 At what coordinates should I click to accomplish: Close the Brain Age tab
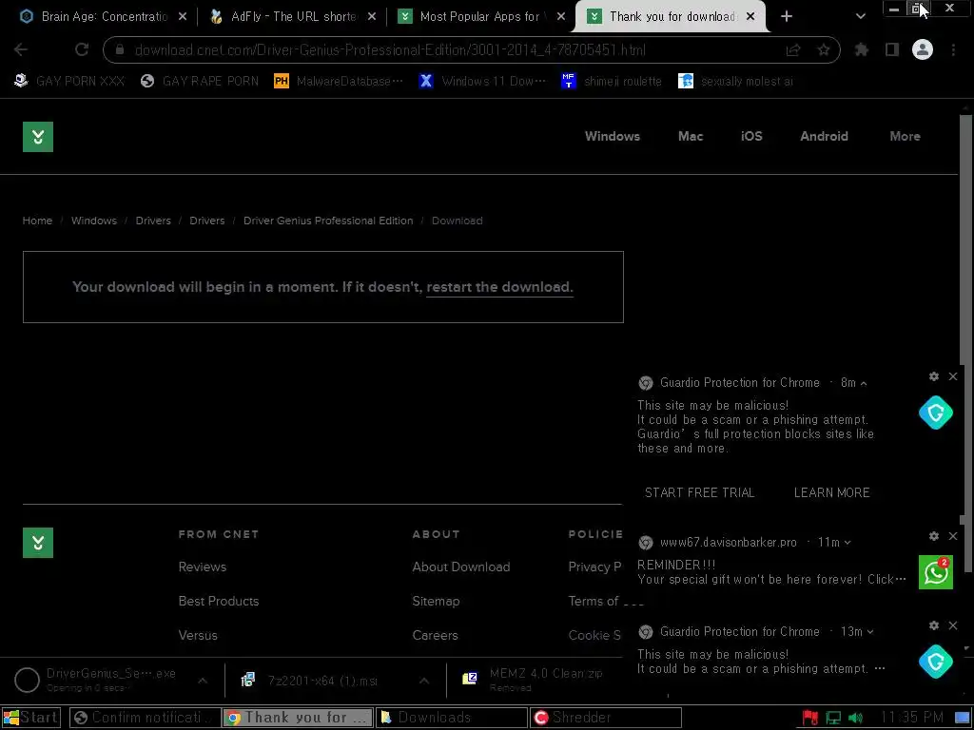182,17
